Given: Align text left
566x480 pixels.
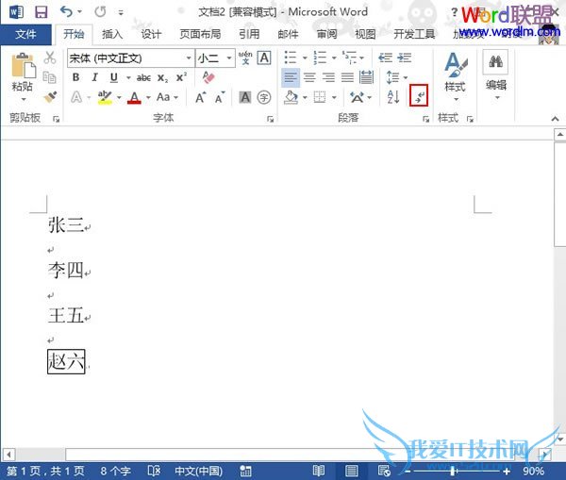Looking at the screenshot, I should (x=291, y=77).
